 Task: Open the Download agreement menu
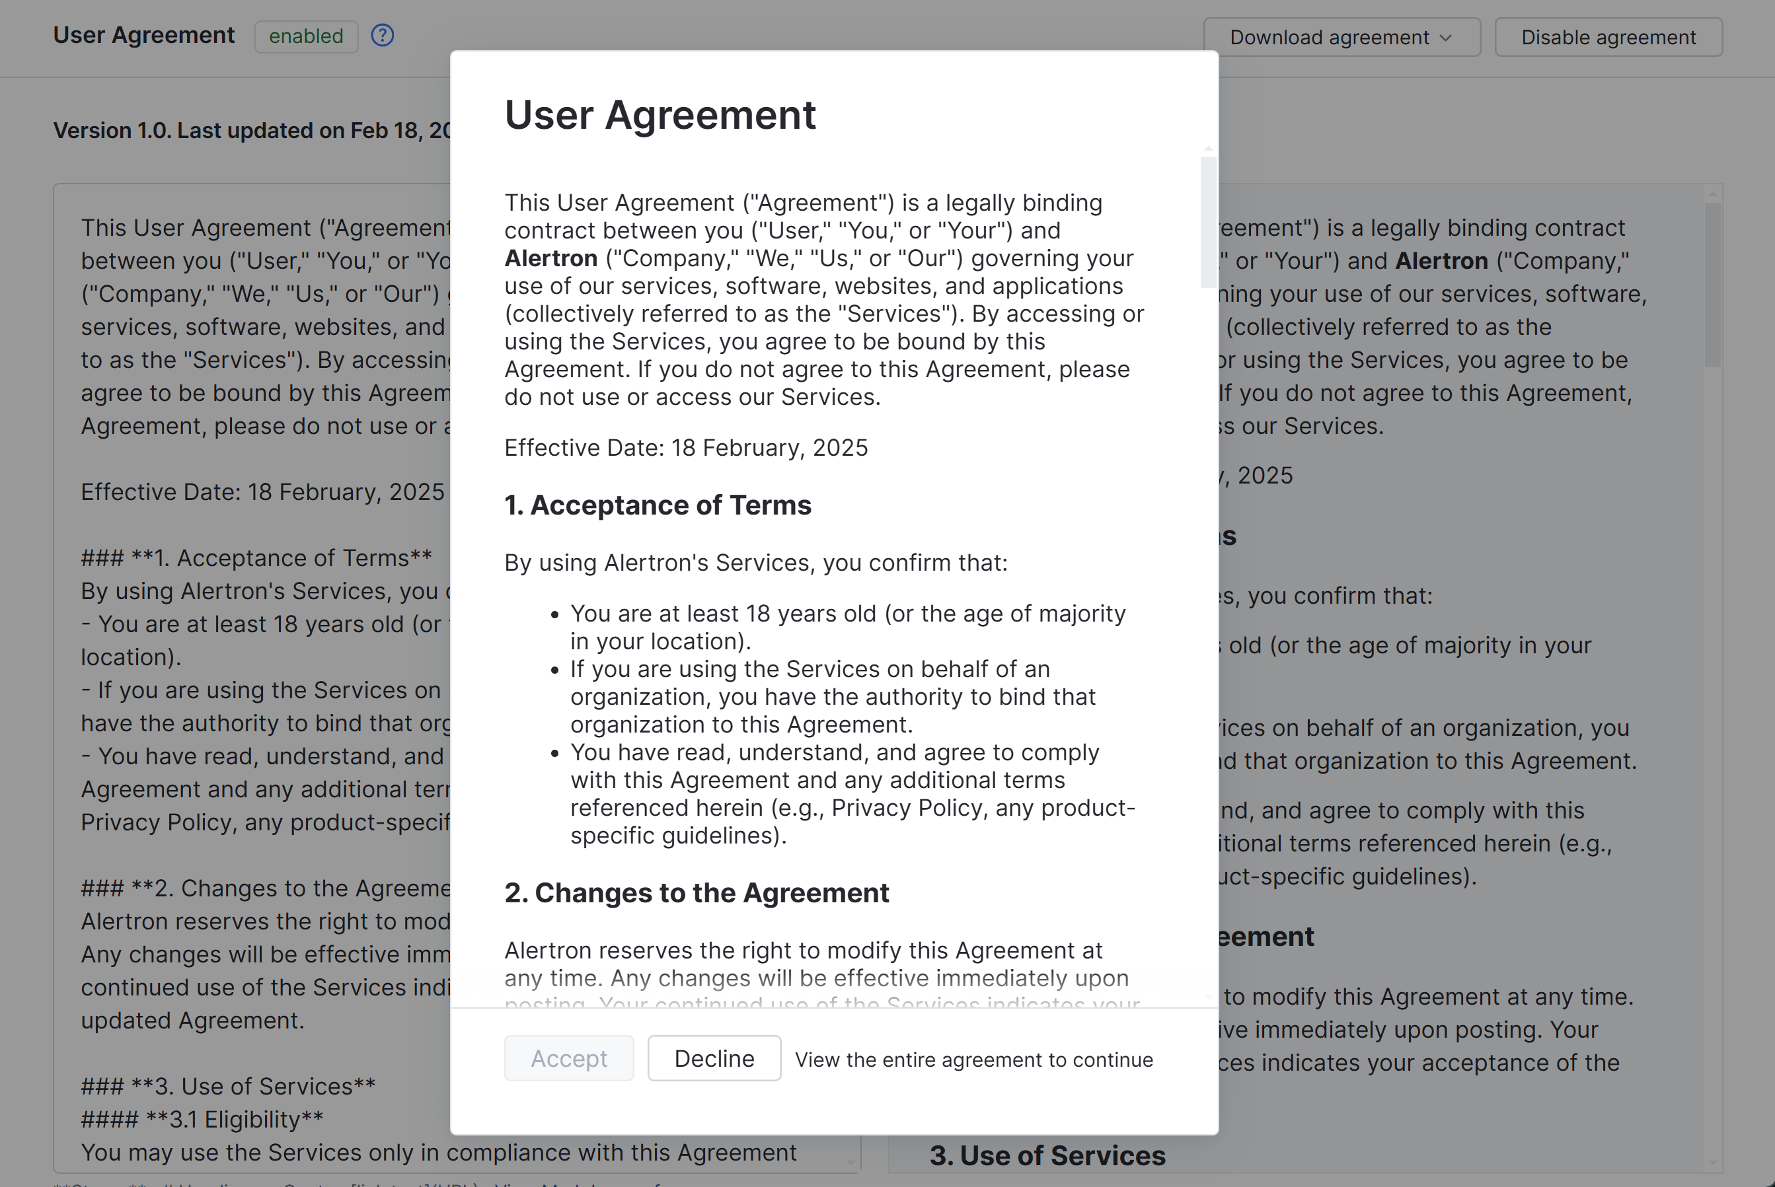1343,37
